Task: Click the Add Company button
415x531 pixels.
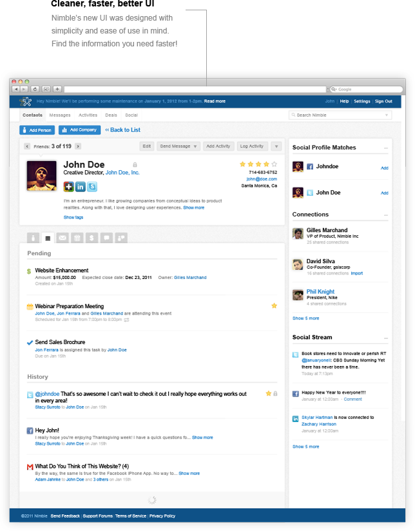Action: point(80,130)
